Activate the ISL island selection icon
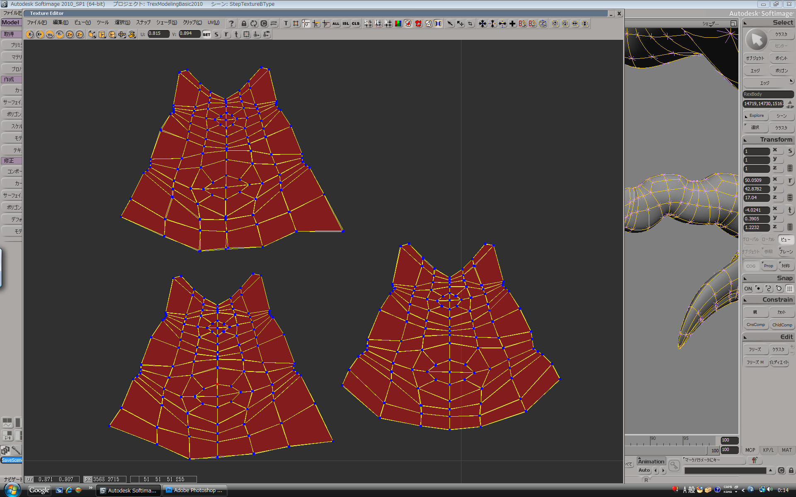 (x=345, y=24)
